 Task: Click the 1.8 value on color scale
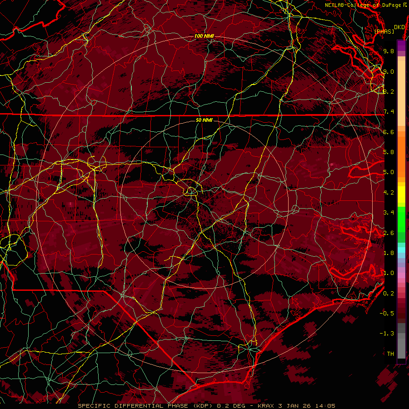(389, 253)
